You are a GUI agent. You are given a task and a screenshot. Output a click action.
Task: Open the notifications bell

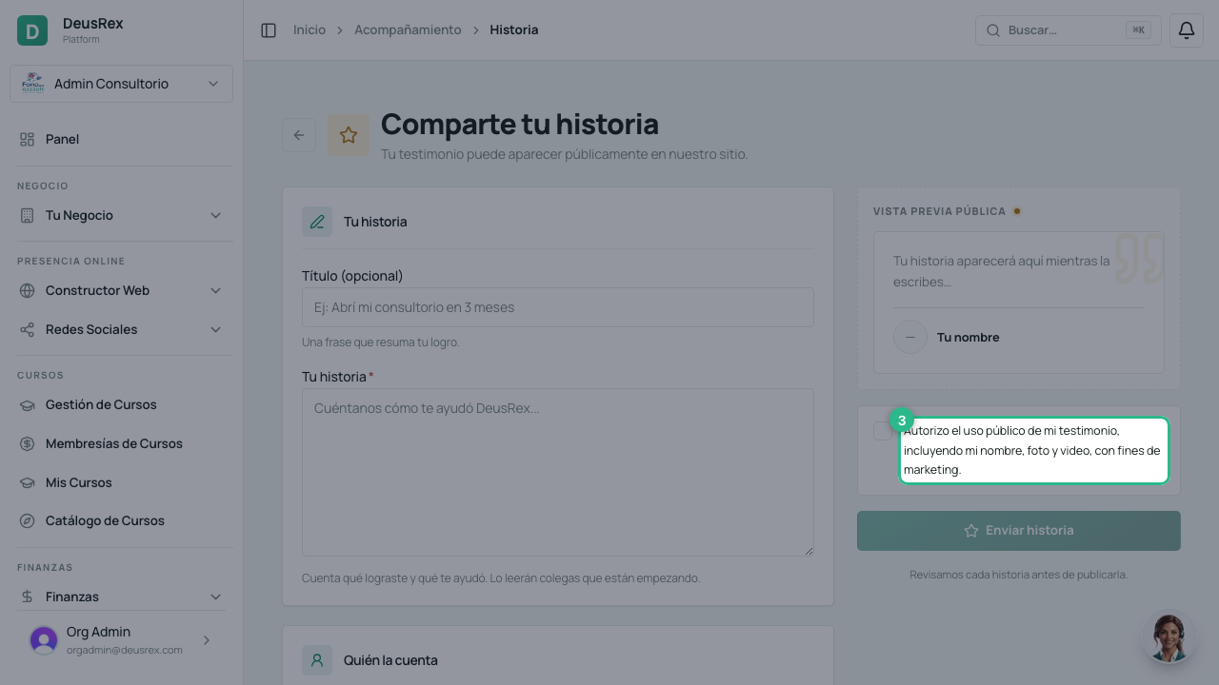tap(1187, 30)
